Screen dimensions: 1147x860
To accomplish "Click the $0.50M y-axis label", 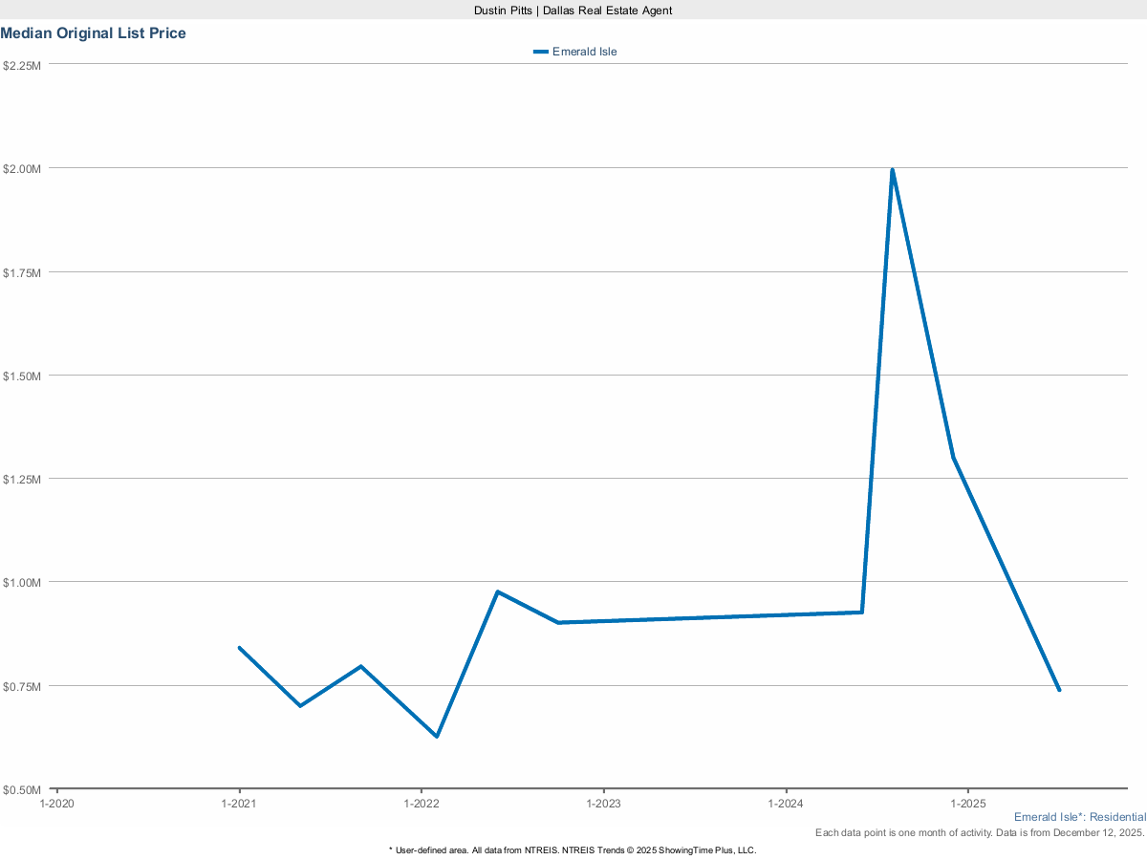I will [22, 789].
